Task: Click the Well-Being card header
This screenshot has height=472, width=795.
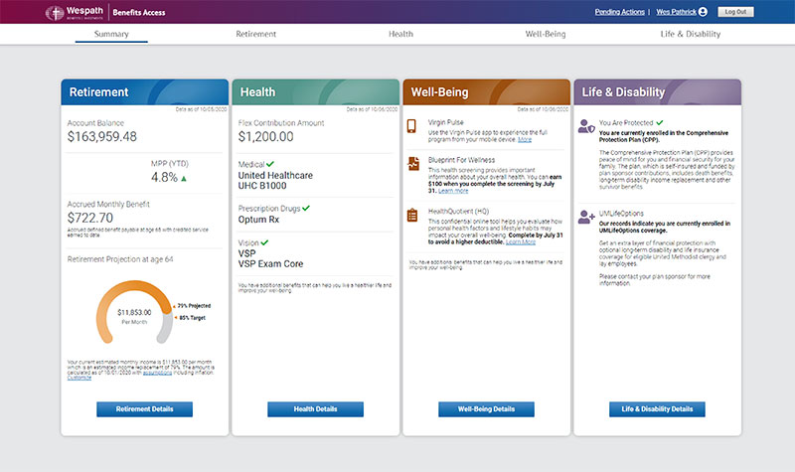Action: [x=486, y=92]
